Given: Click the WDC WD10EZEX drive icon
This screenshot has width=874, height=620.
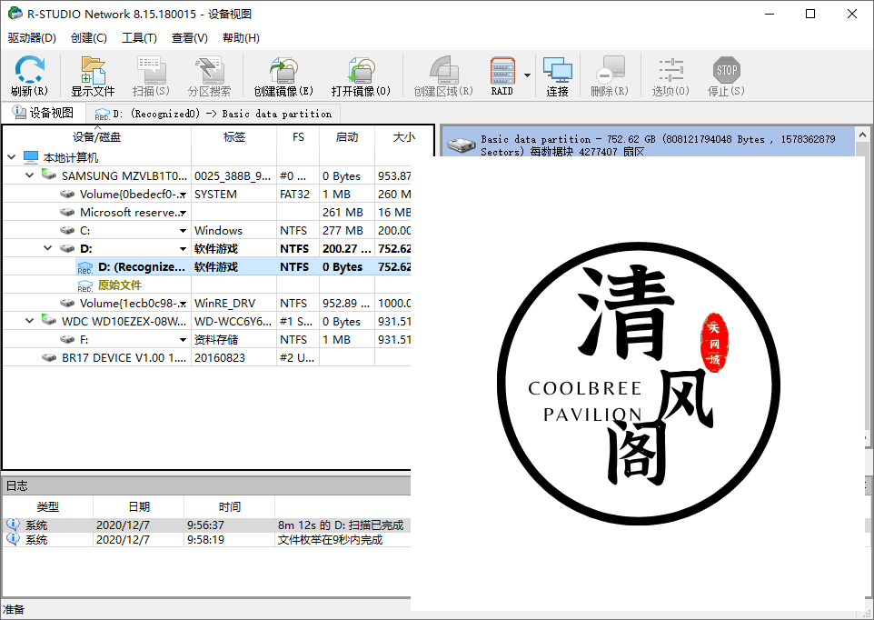Looking at the screenshot, I should [49, 321].
